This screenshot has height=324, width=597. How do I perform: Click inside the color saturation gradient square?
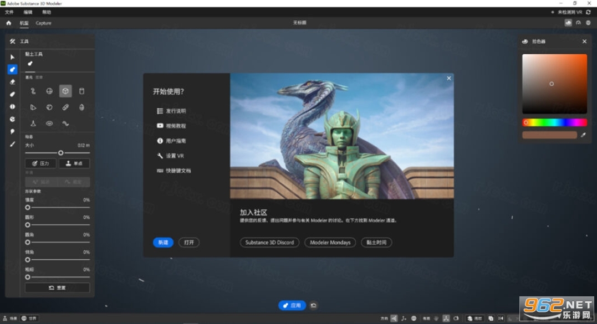point(554,84)
